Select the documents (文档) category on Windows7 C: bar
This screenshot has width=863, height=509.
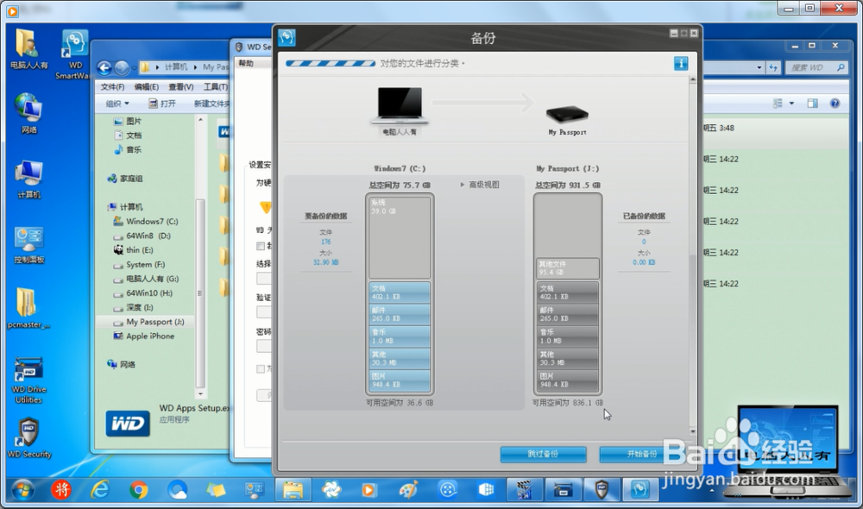coord(400,292)
